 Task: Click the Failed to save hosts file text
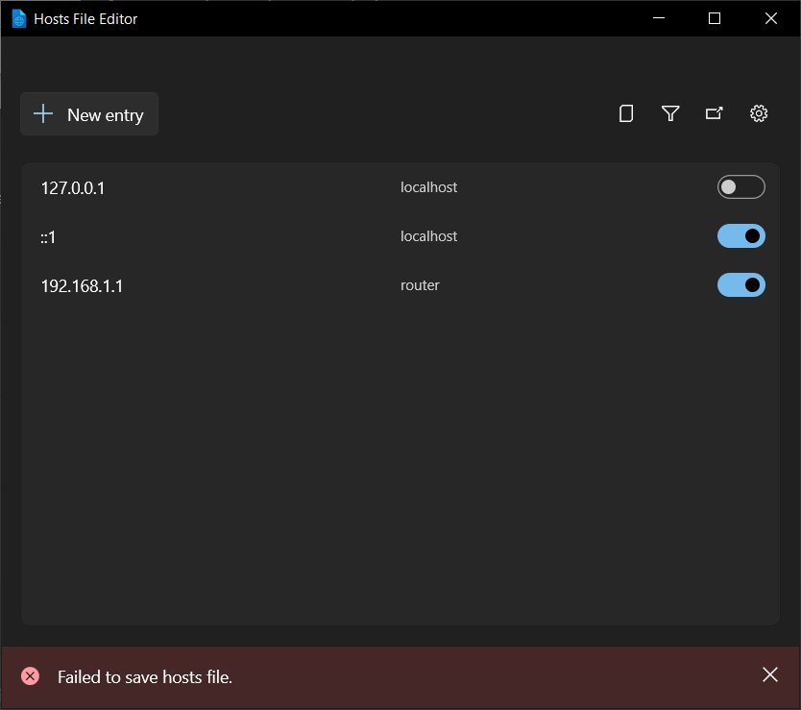(x=144, y=676)
